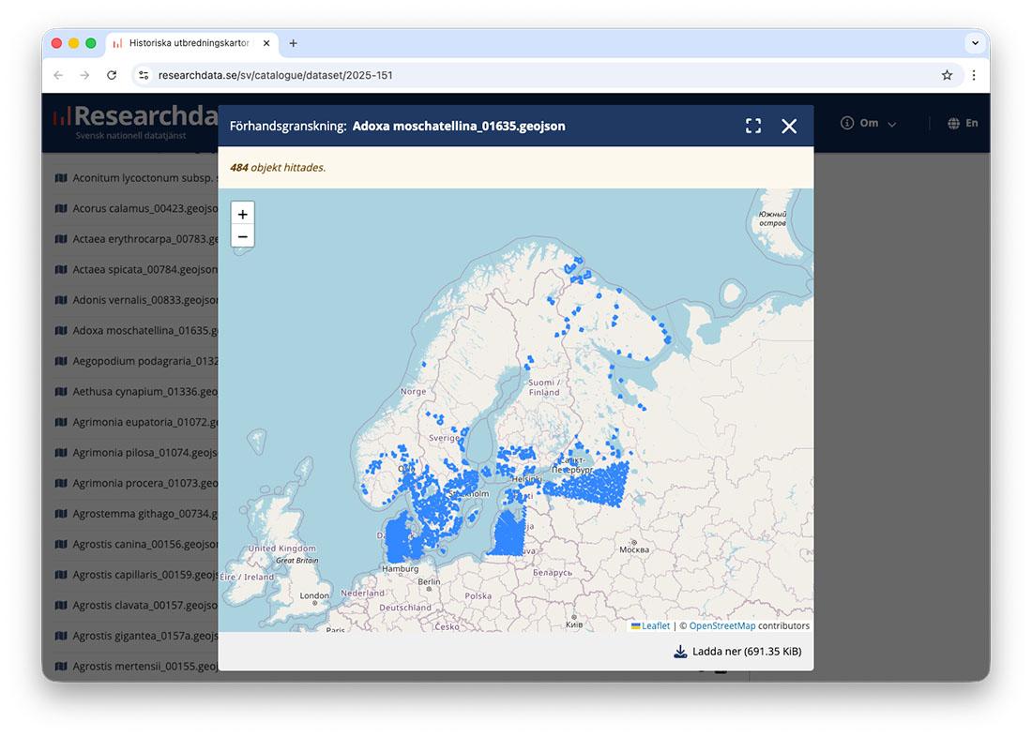The width and height of the screenshot is (1032, 737).
Task: Select the globe icon next to En
Action: pyautogui.click(x=950, y=123)
